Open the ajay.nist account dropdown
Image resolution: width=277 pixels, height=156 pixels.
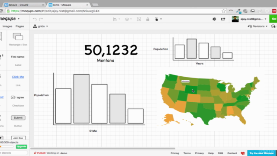point(253,19)
